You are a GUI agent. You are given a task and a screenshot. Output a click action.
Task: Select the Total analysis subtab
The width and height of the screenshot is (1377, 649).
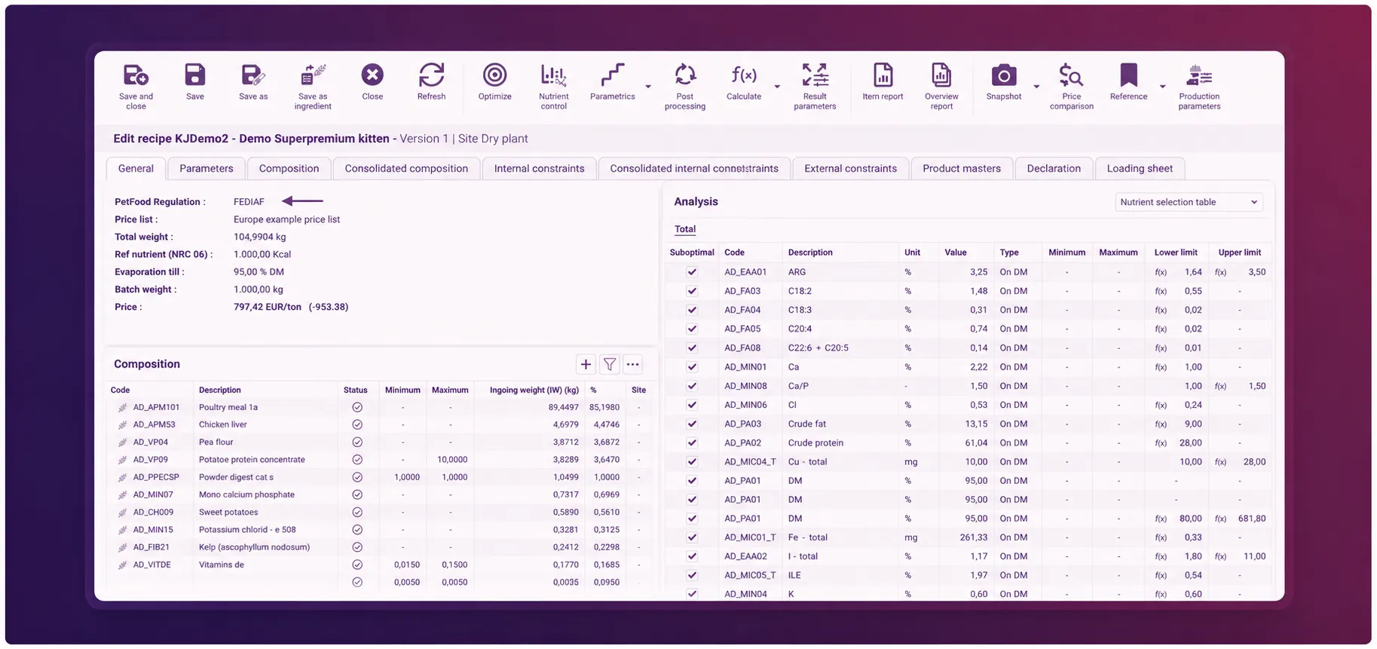(x=685, y=229)
